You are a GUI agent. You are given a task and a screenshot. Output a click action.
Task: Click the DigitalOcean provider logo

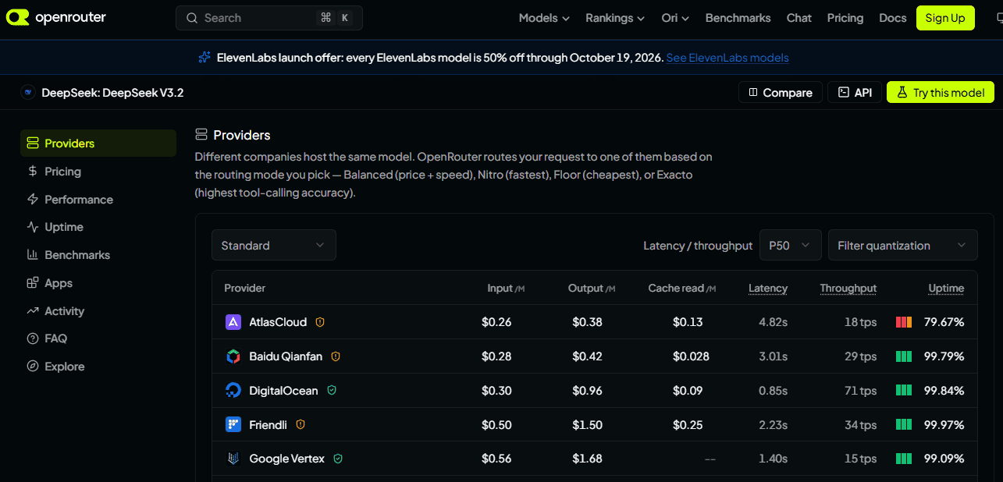[x=233, y=391]
